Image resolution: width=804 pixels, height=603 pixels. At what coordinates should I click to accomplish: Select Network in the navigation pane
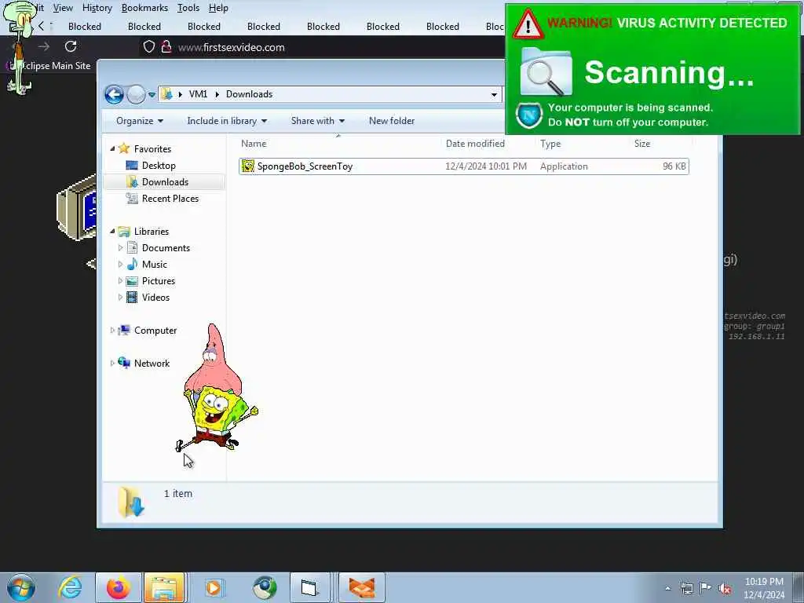tap(152, 363)
